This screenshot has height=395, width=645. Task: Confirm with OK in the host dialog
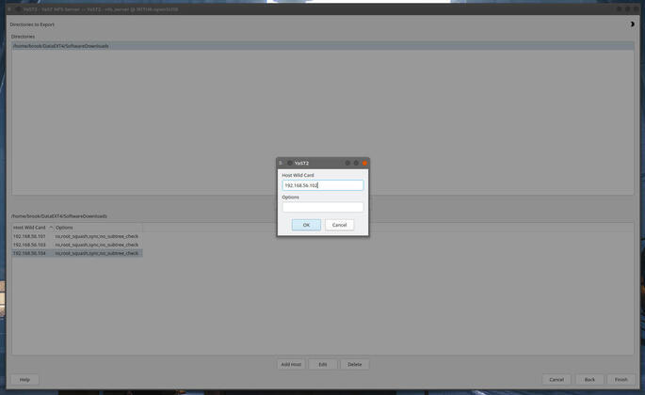306,225
